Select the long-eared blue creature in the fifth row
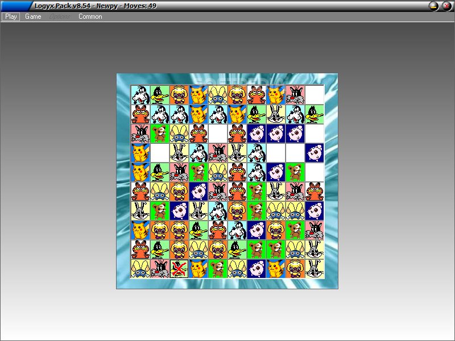This screenshot has width=455, height=341. [218, 172]
